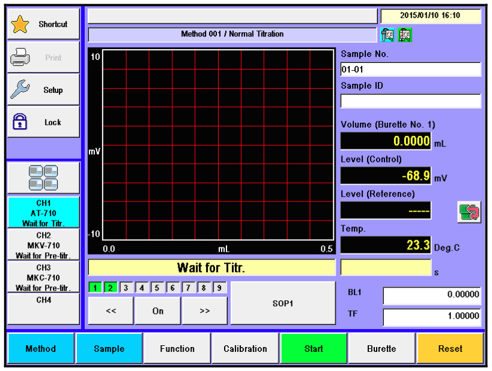
Task: Click the green swap reference level icon
Action: 469,212
